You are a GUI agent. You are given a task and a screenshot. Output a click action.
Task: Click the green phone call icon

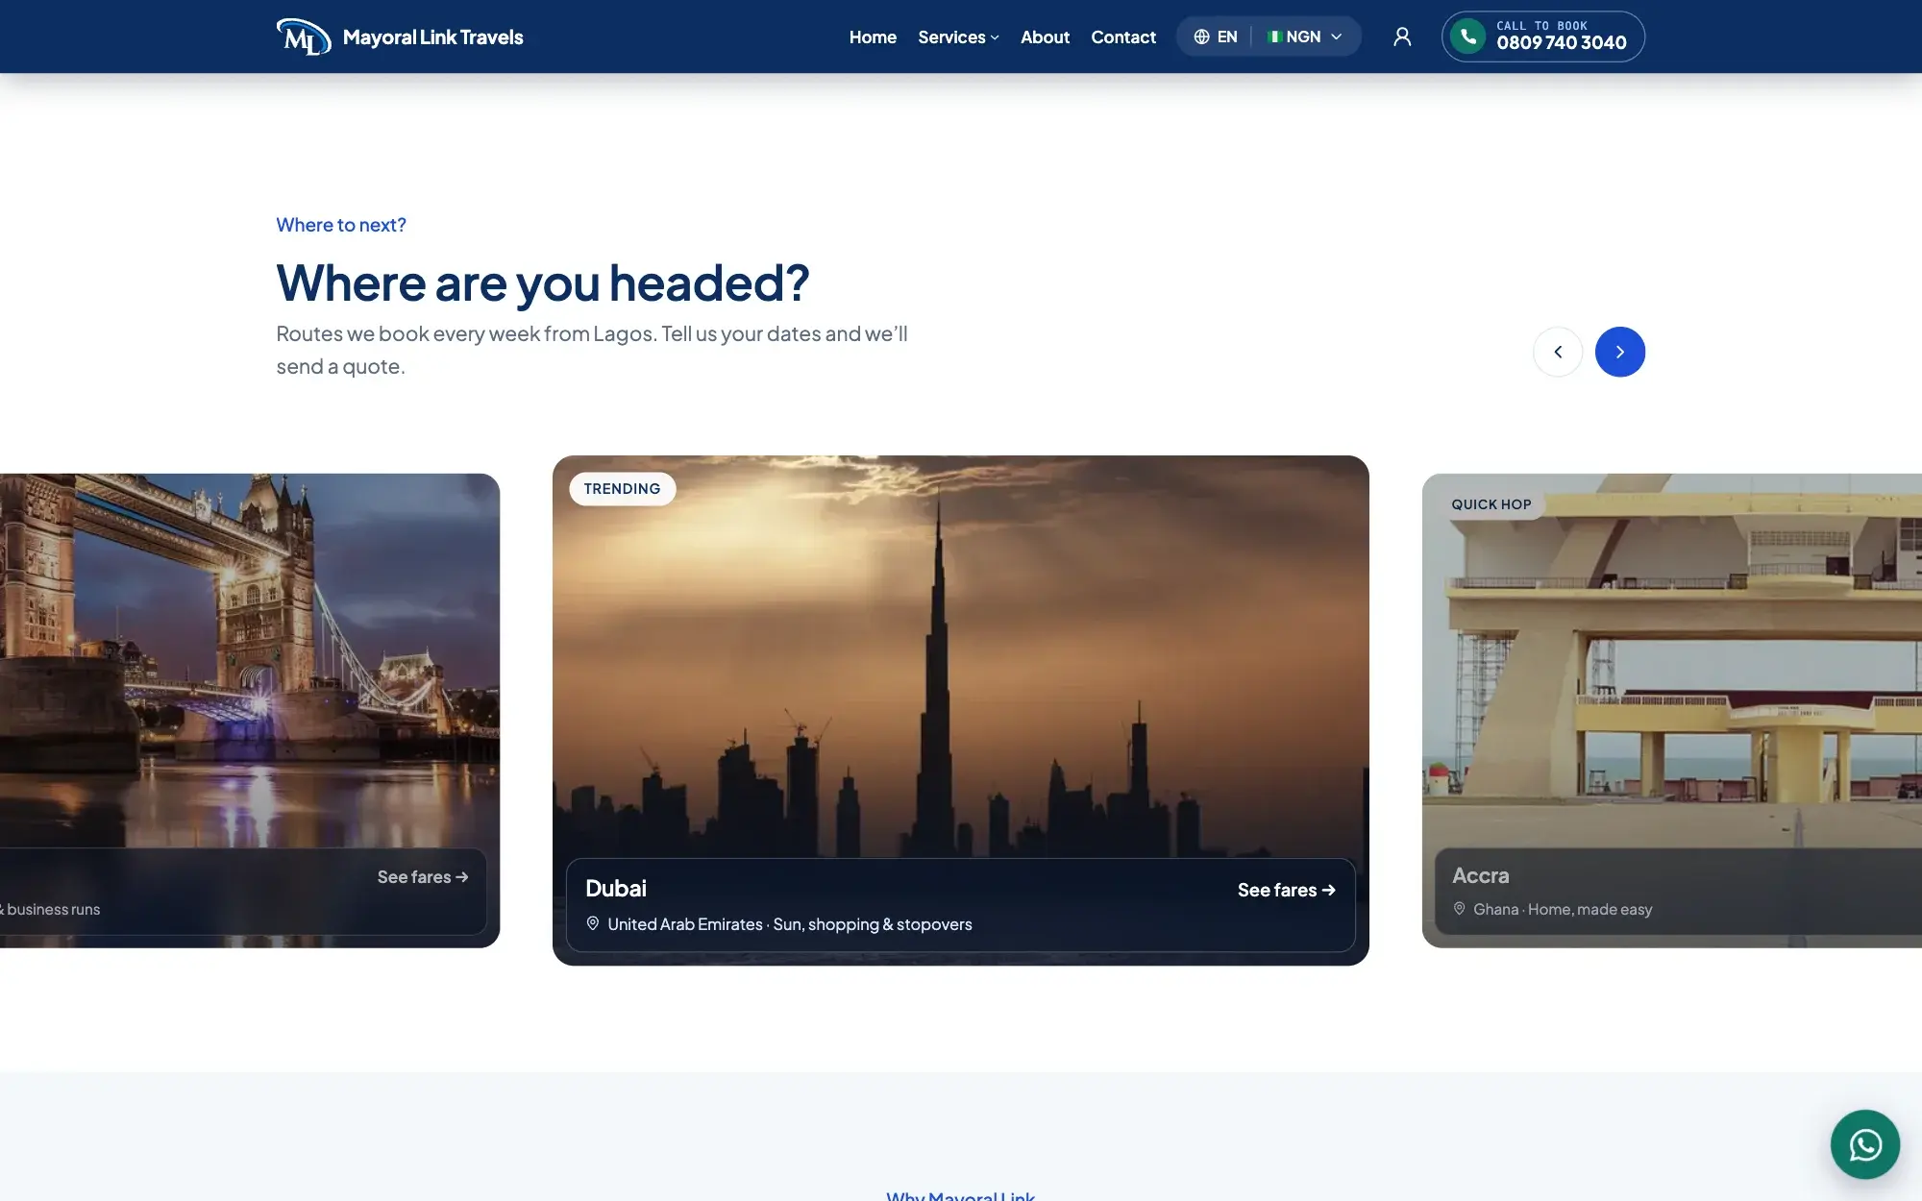(1467, 37)
